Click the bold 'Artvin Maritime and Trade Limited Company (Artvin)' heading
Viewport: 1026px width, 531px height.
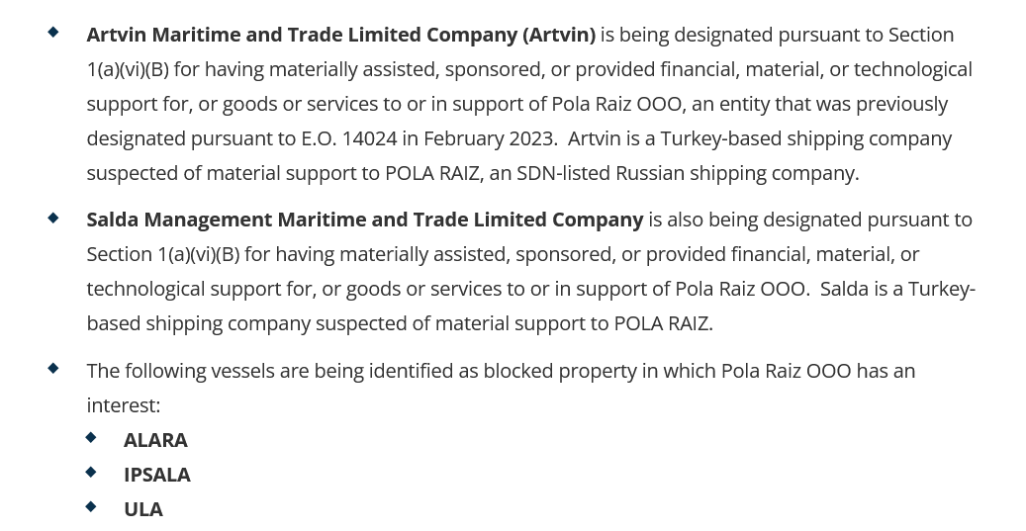(x=341, y=35)
